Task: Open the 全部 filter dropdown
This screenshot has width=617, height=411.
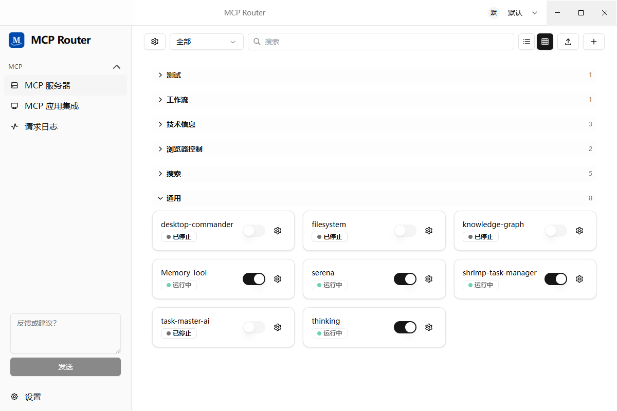Action: (x=207, y=42)
